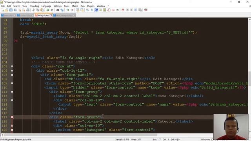Save the current file with the toolbar icon
Viewport: 251px width, 141px height.
tap(11, 10)
